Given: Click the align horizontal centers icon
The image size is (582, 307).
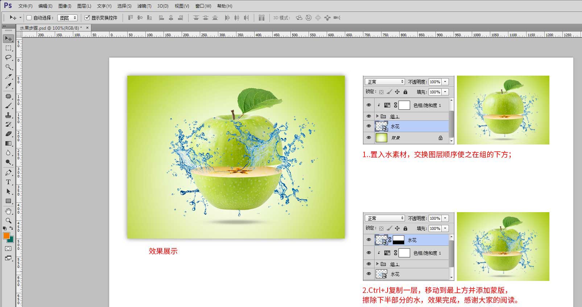Looking at the screenshot, I should [171, 18].
